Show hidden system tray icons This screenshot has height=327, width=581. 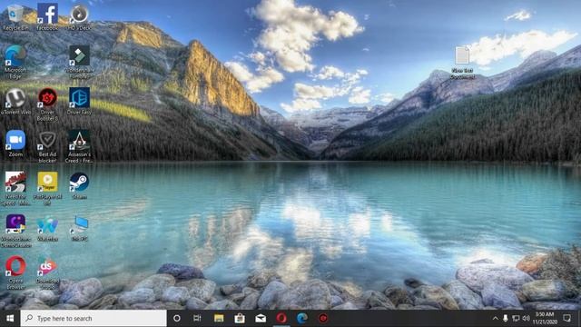(x=495, y=318)
